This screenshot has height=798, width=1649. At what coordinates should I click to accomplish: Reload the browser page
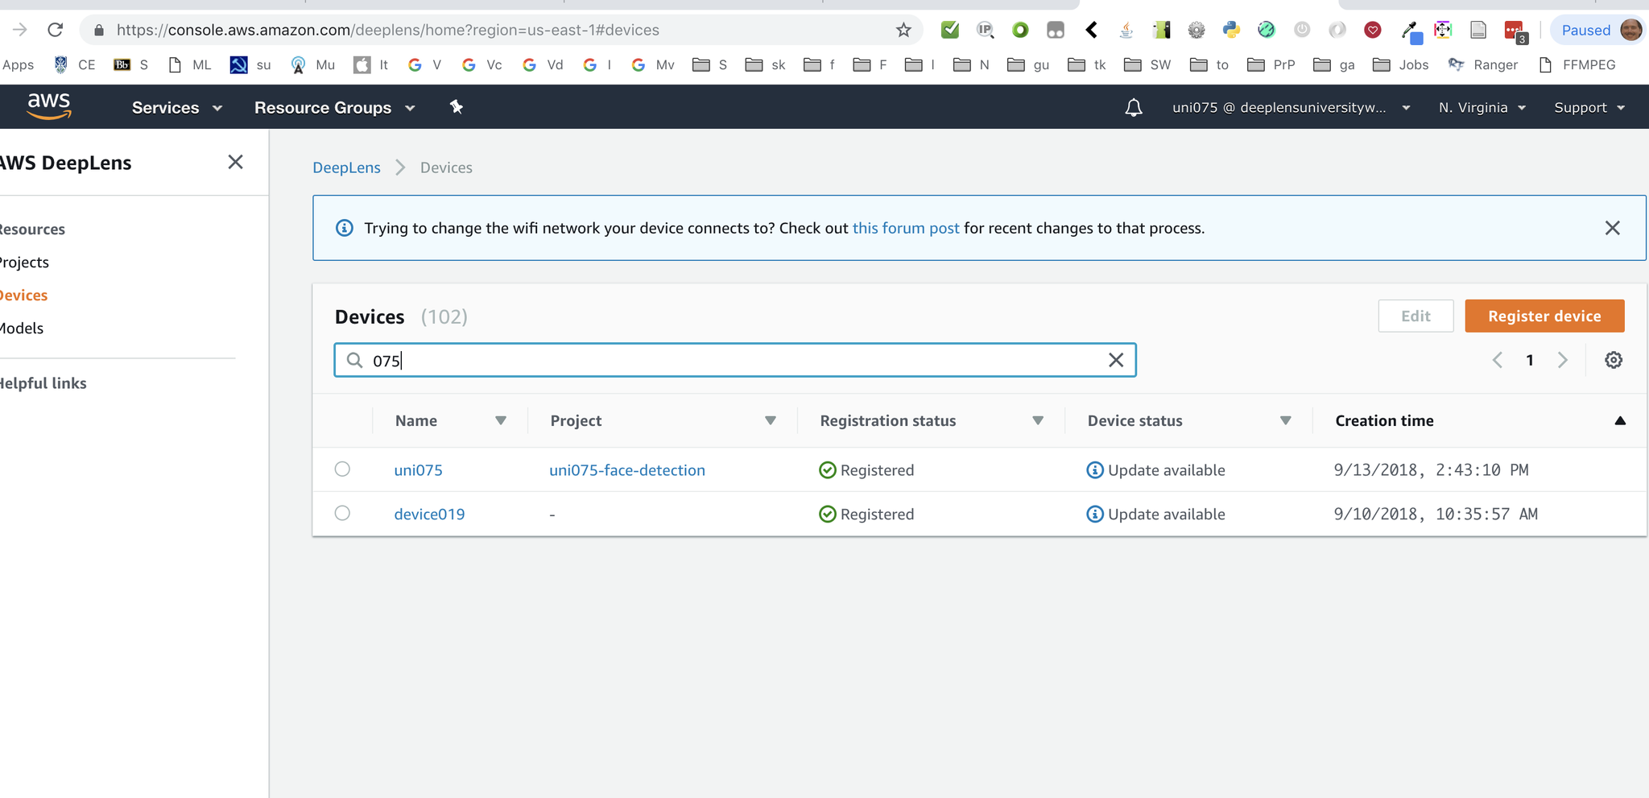coord(55,30)
